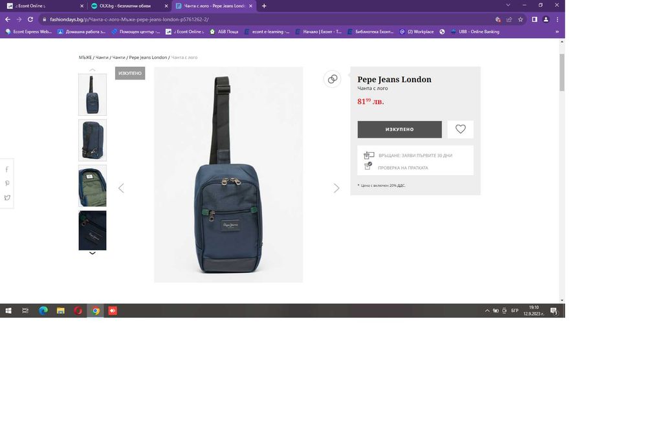The width and height of the screenshot is (647, 425).
Task: Select the third thumbnail showing open bag interior
Action: [x=93, y=186]
